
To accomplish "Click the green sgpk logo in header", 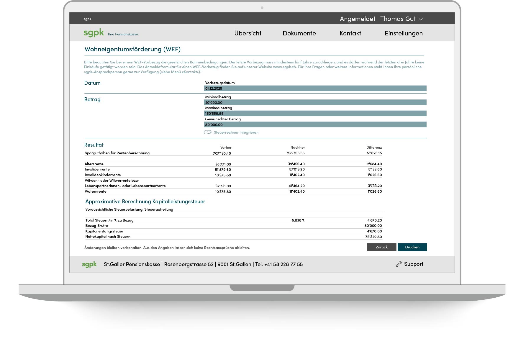I will (94, 32).
